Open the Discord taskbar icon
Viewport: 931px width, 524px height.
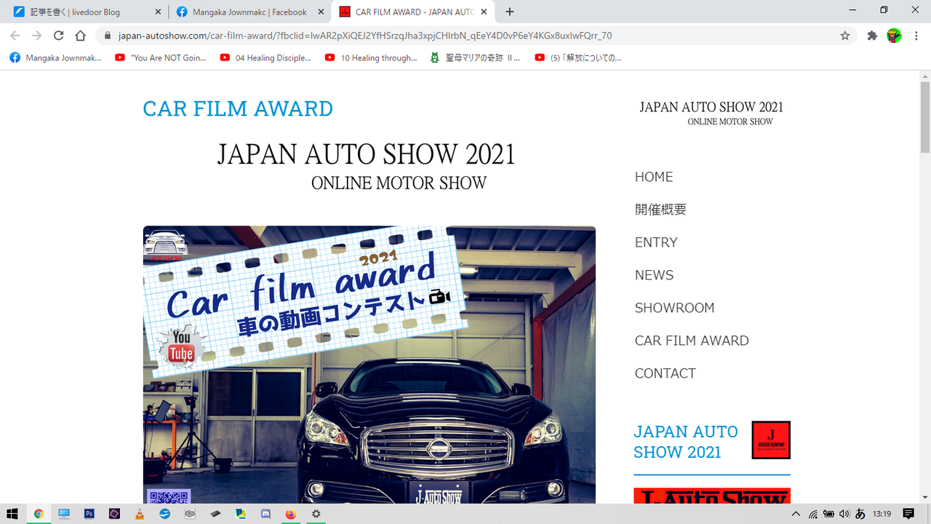point(265,514)
